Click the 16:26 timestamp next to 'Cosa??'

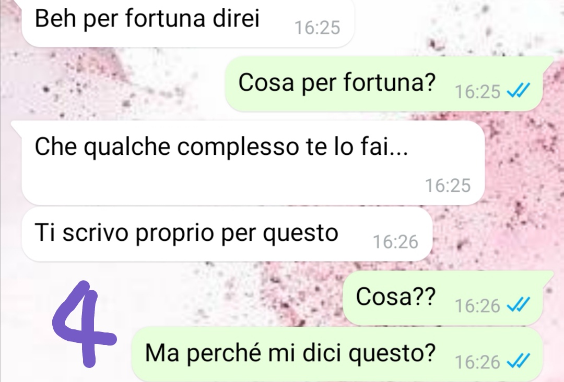tap(477, 306)
